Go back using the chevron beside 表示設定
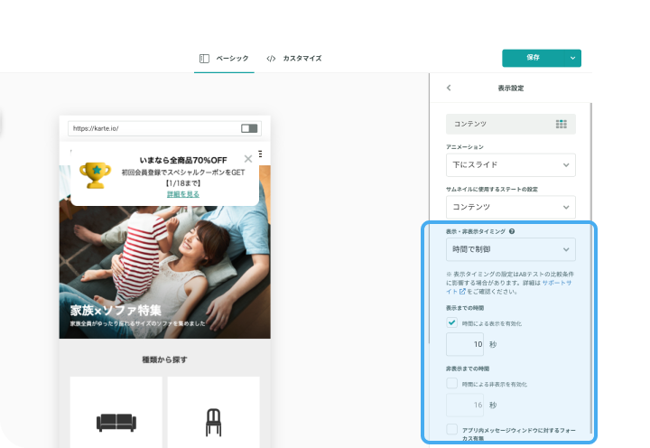The width and height of the screenshot is (650, 448). [x=449, y=88]
